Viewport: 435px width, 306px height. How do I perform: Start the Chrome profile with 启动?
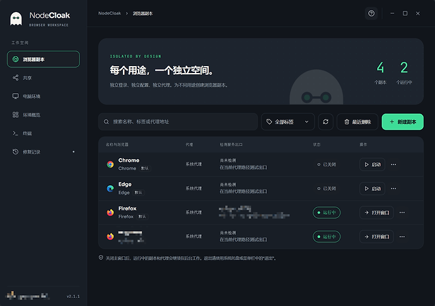pyautogui.click(x=372, y=164)
